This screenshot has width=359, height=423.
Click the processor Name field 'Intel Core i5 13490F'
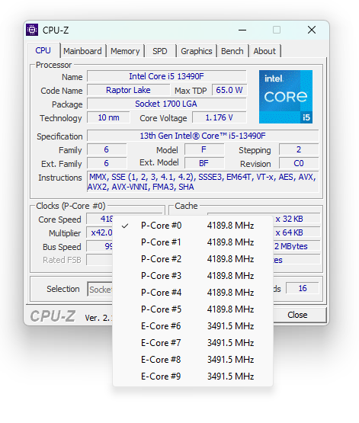(166, 76)
